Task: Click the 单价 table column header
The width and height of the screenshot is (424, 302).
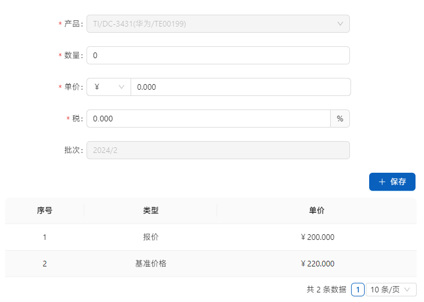Action: point(317,211)
